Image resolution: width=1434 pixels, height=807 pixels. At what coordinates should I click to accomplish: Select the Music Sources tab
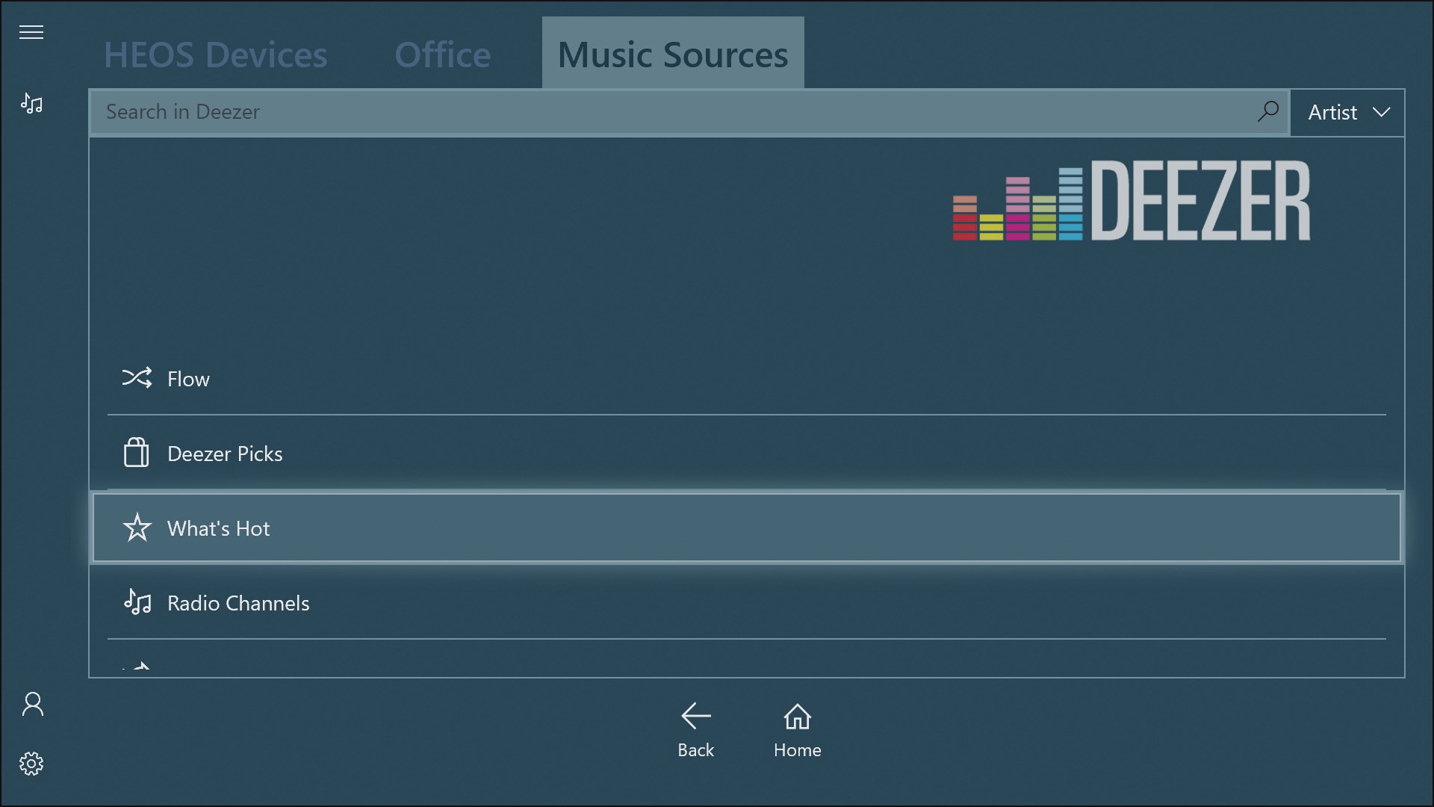click(x=672, y=54)
